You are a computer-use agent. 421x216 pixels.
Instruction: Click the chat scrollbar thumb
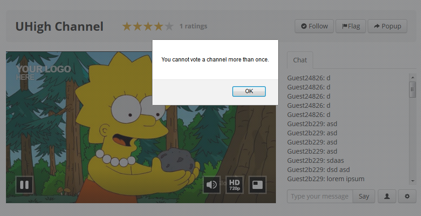click(x=412, y=89)
